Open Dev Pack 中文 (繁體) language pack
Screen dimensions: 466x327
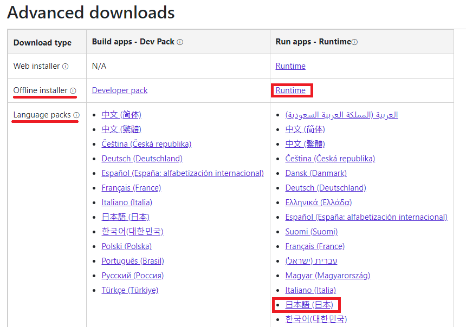click(121, 129)
